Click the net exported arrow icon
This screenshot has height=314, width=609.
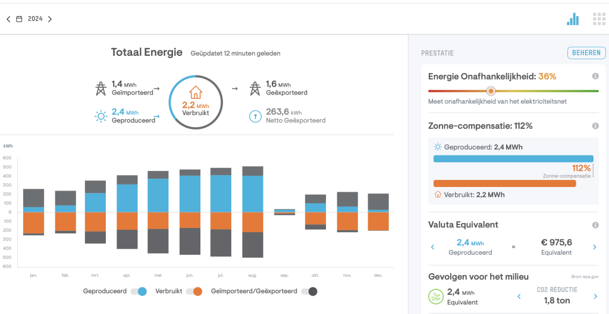pos(255,116)
